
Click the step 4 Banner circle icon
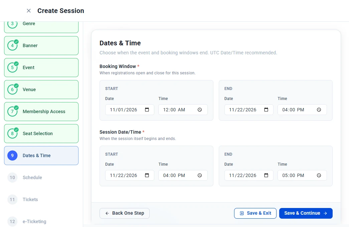[x=12, y=46]
